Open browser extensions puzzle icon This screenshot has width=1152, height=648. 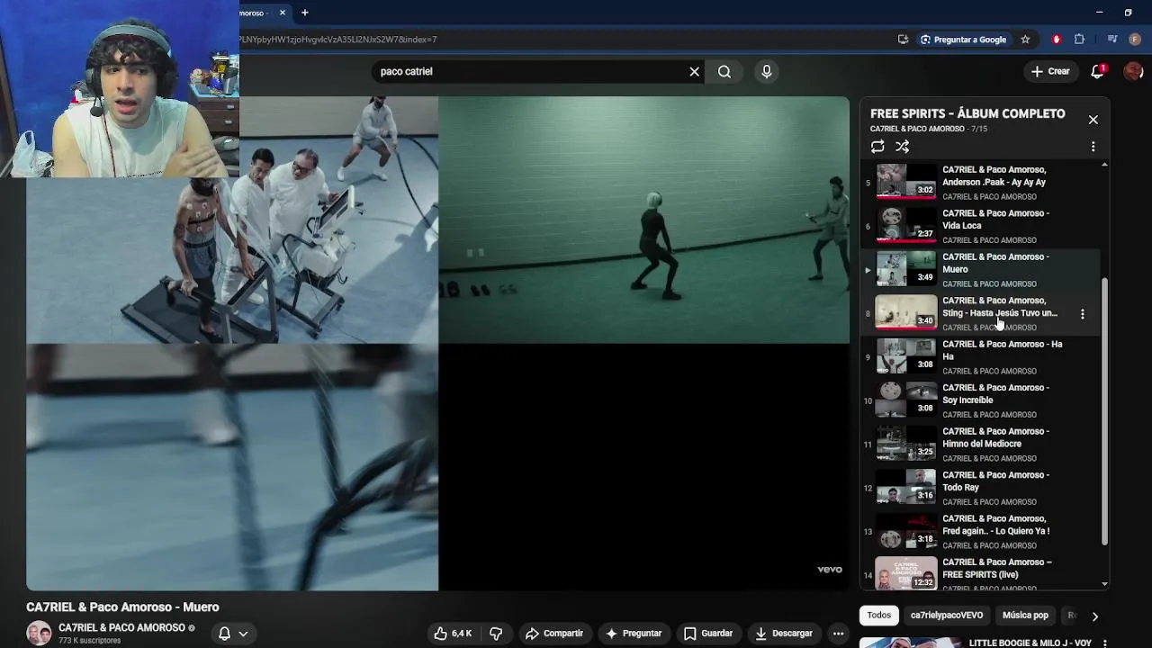tap(1079, 40)
